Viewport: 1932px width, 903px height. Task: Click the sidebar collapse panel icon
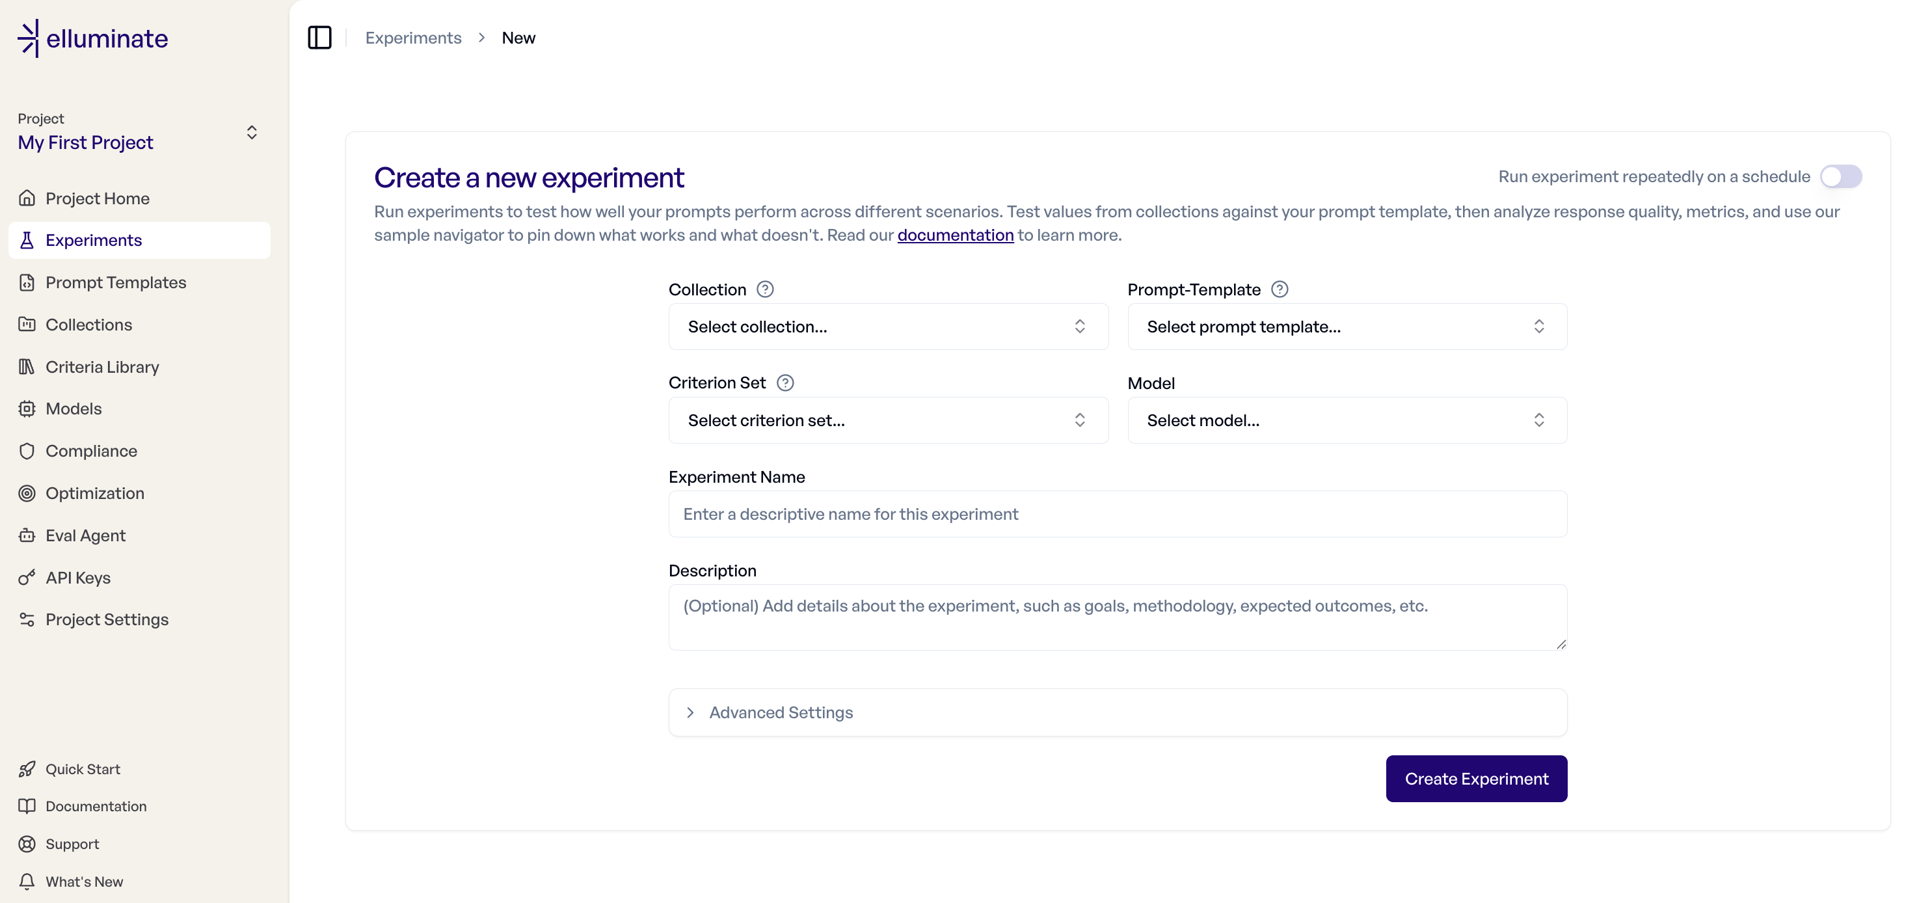tap(319, 38)
